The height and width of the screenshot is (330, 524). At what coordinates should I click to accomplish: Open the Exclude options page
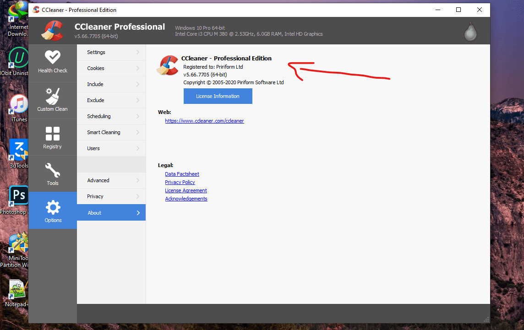click(x=111, y=100)
